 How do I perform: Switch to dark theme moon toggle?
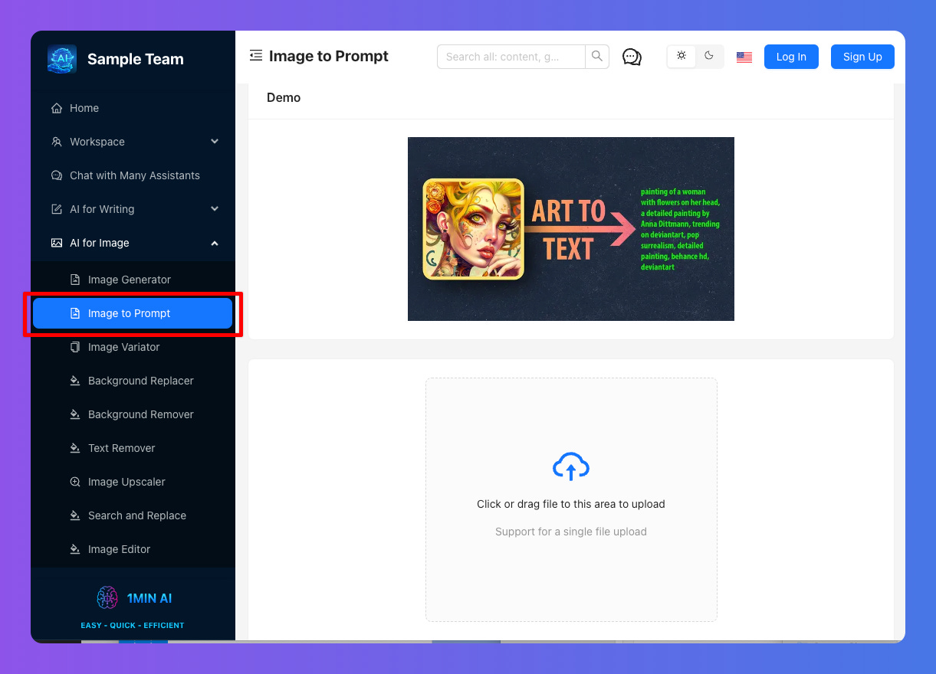tap(709, 56)
